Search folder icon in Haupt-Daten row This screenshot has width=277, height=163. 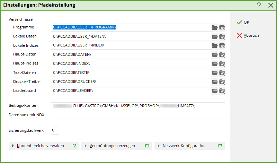(222, 55)
